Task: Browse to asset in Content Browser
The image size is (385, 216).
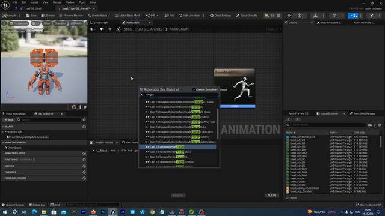Action: coord(48,16)
